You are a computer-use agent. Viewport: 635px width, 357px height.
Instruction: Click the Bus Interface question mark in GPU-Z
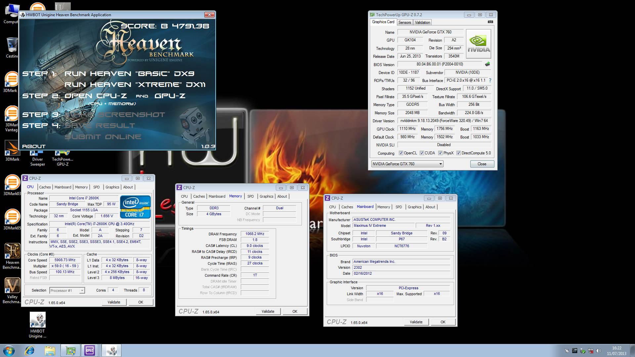point(490,80)
